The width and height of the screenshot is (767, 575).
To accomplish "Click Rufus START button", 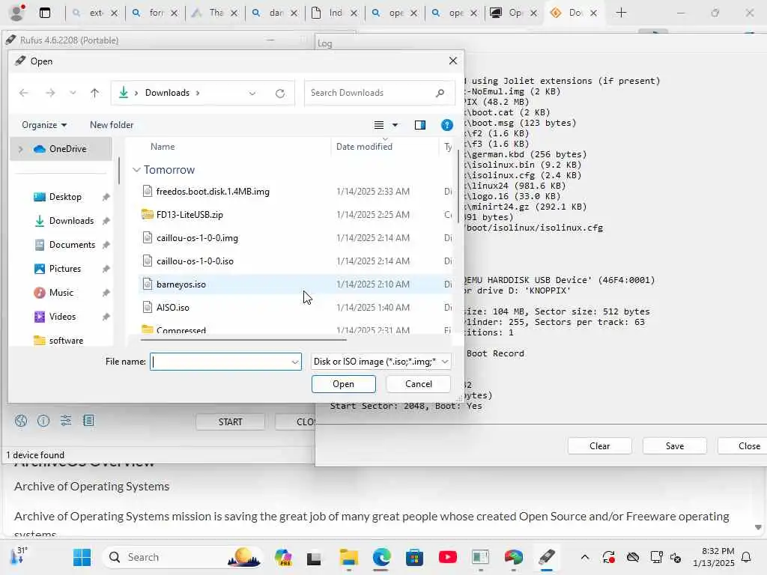I will pos(231,422).
